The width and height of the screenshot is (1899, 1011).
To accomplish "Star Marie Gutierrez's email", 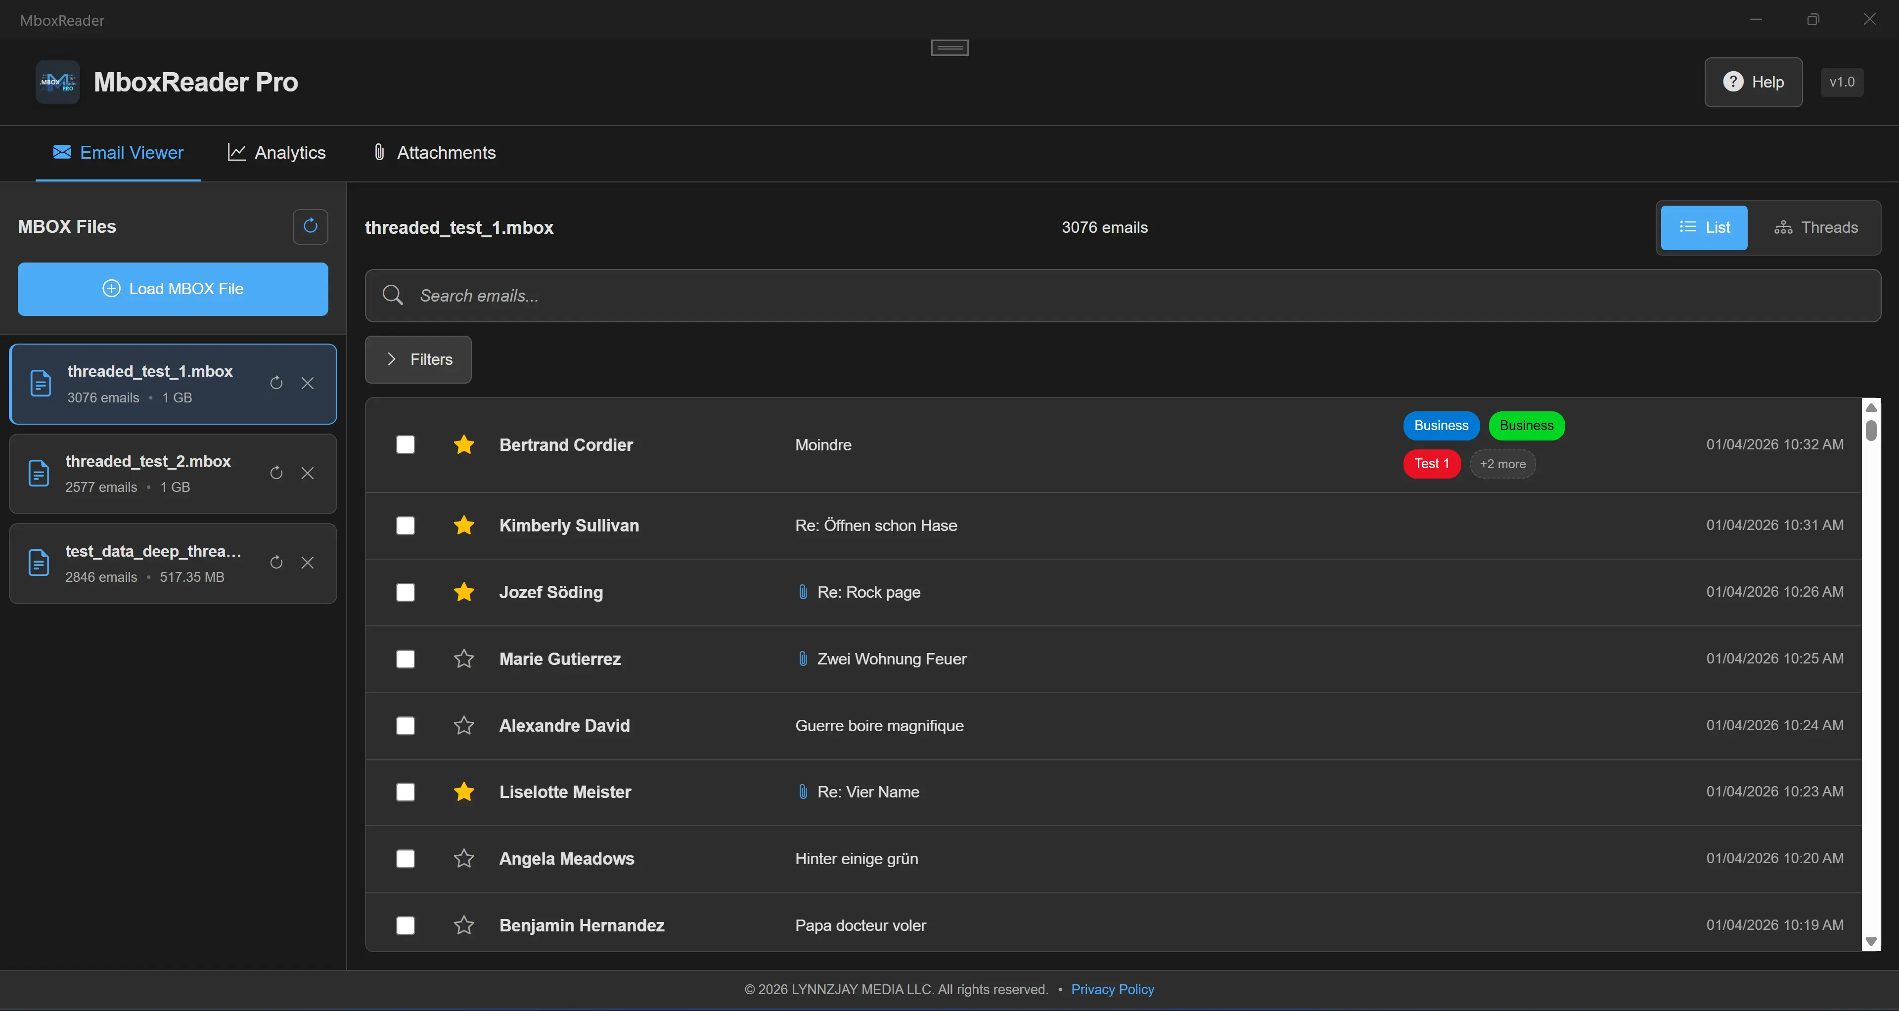I will [x=464, y=659].
